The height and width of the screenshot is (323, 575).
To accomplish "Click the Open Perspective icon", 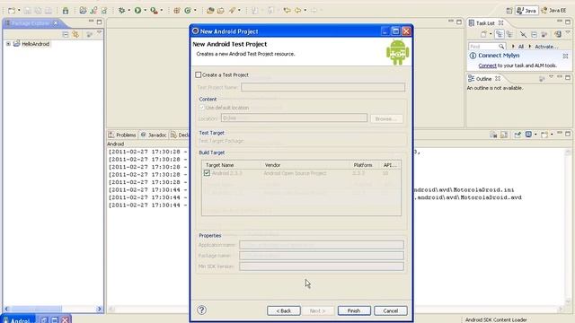I will pos(509,11).
